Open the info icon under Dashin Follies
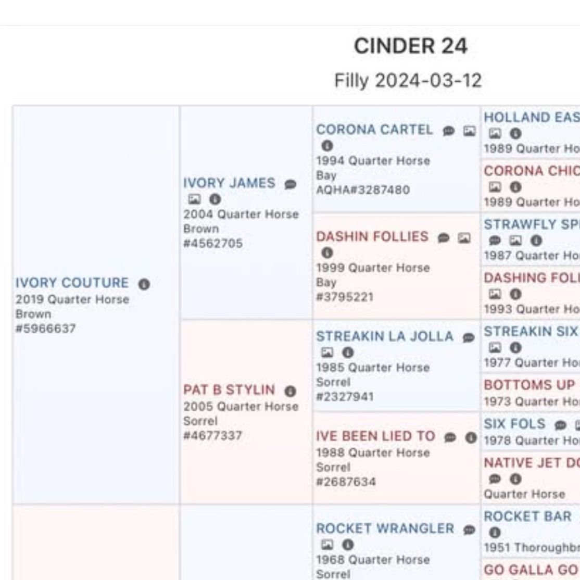580x580 pixels. click(327, 253)
